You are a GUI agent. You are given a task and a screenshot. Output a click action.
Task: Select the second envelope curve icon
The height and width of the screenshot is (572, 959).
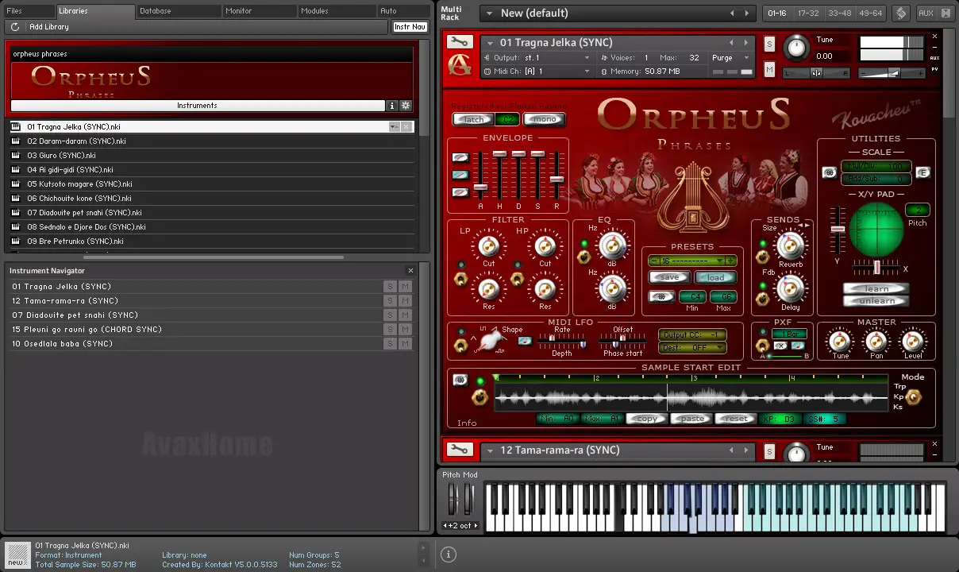point(460,175)
